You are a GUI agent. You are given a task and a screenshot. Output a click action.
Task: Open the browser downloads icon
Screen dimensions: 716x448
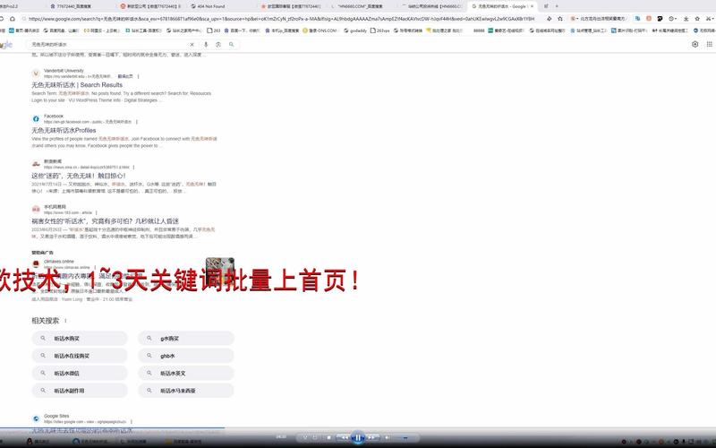click(x=686, y=19)
